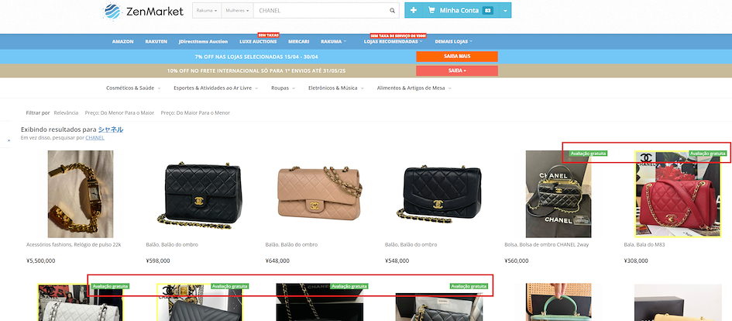This screenshot has width=732, height=321.
Task: Expand Eletrônicos & Música category
Action: click(335, 88)
